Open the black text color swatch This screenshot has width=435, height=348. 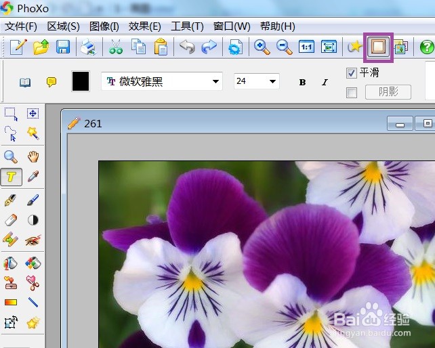(x=81, y=81)
